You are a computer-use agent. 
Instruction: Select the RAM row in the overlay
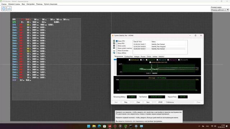click(22, 80)
